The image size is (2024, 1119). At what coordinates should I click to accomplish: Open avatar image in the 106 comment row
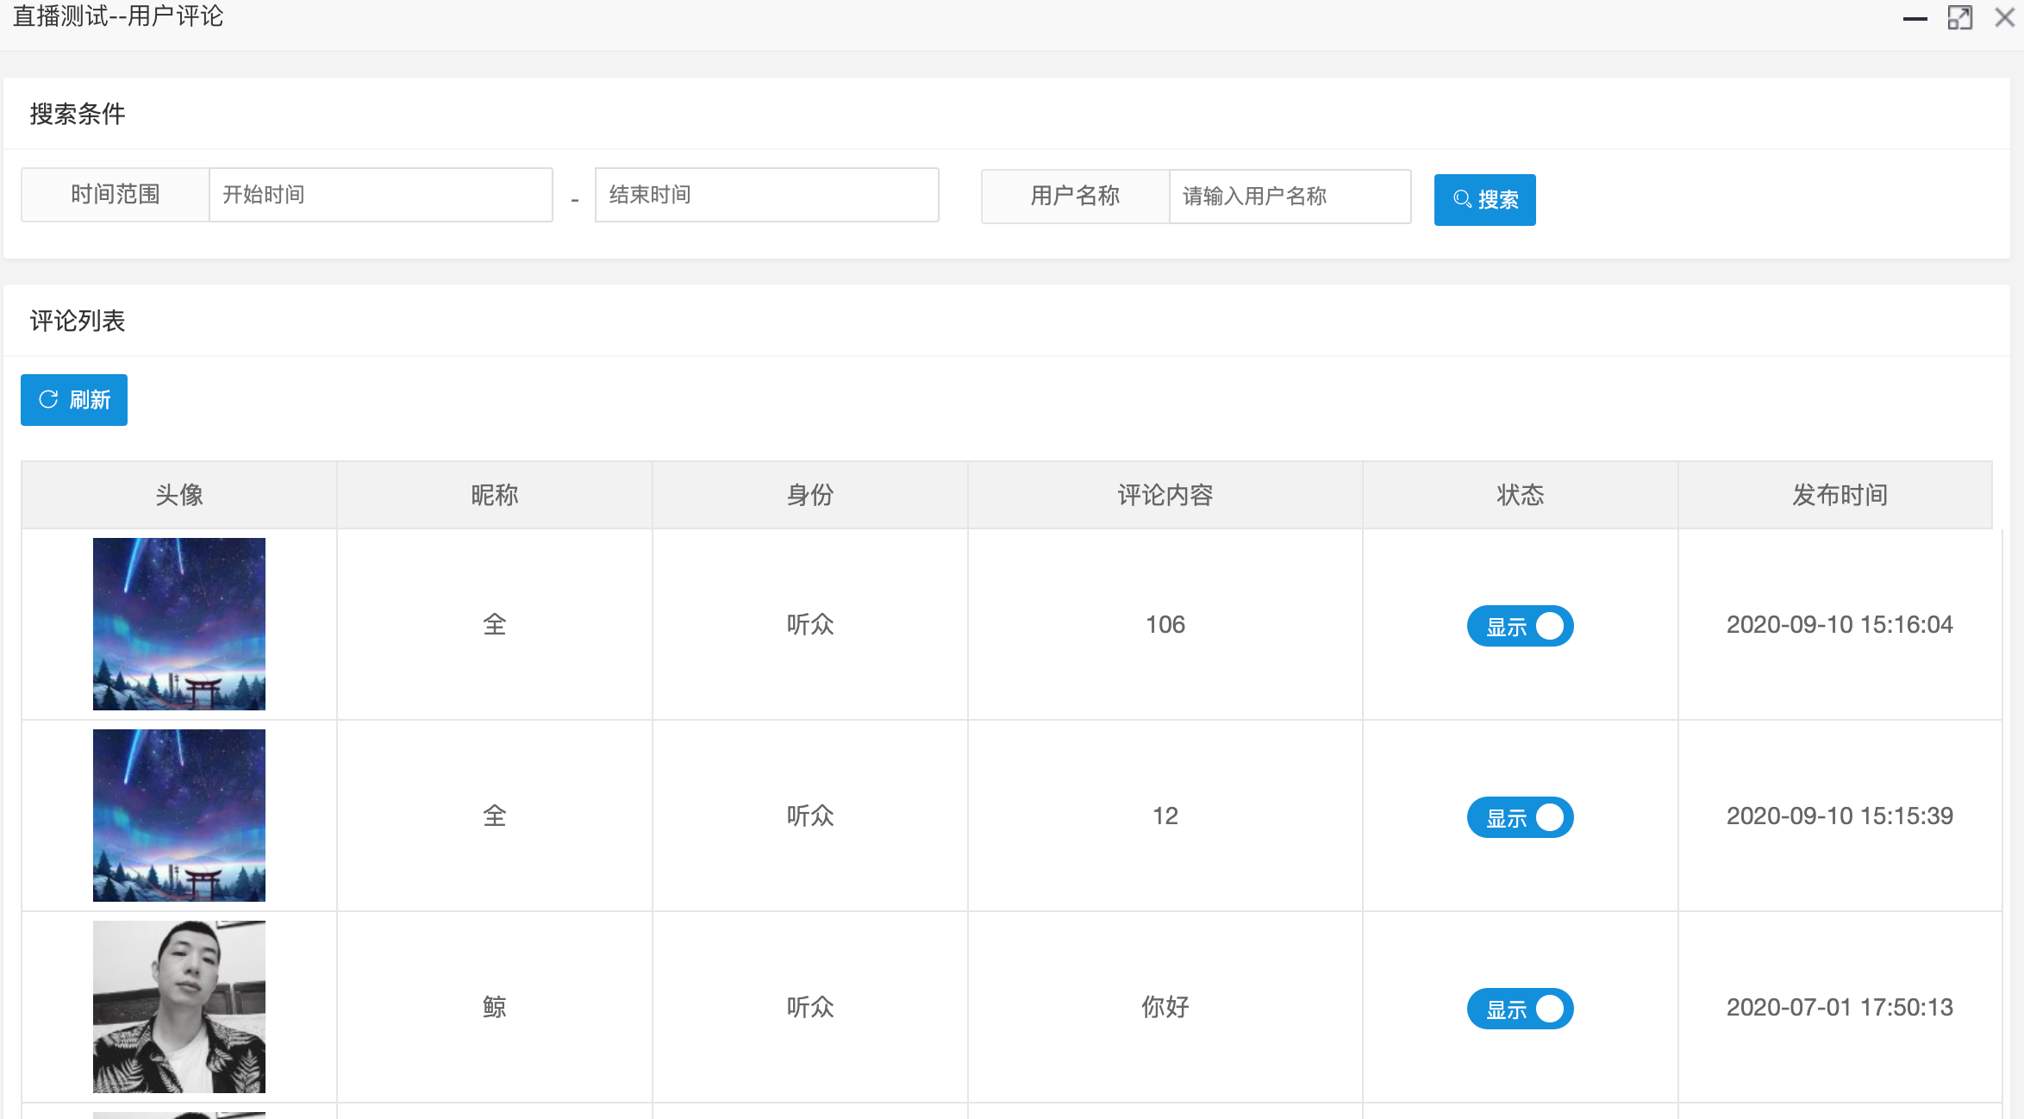[x=179, y=624]
